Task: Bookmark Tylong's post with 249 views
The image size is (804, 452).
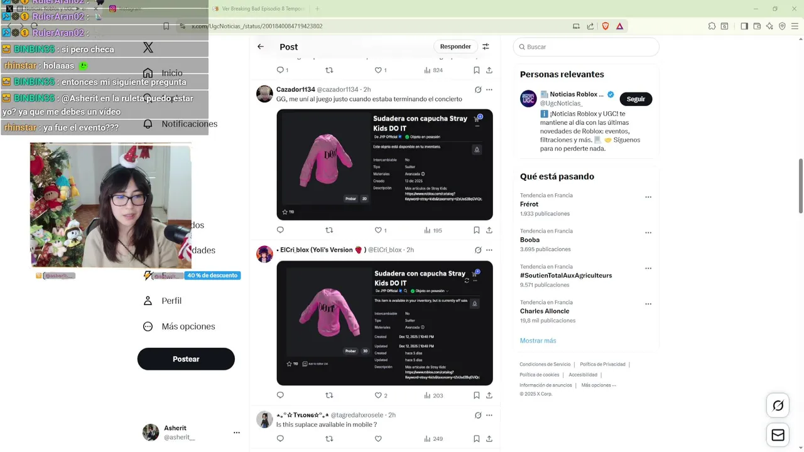Action: (x=477, y=439)
